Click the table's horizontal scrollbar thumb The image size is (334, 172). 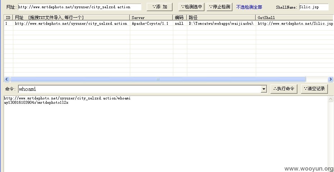point(158,79)
